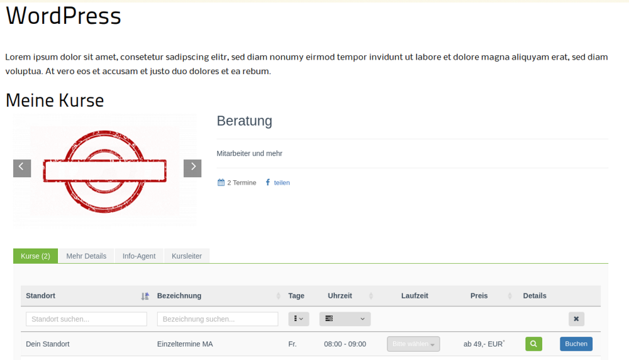This screenshot has width=629, height=360.
Task: Reset the table filters with X button
Action: [x=576, y=319]
